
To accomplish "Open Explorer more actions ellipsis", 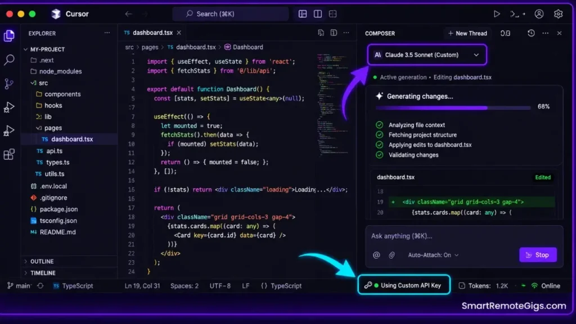I will pyautogui.click(x=107, y=33).
